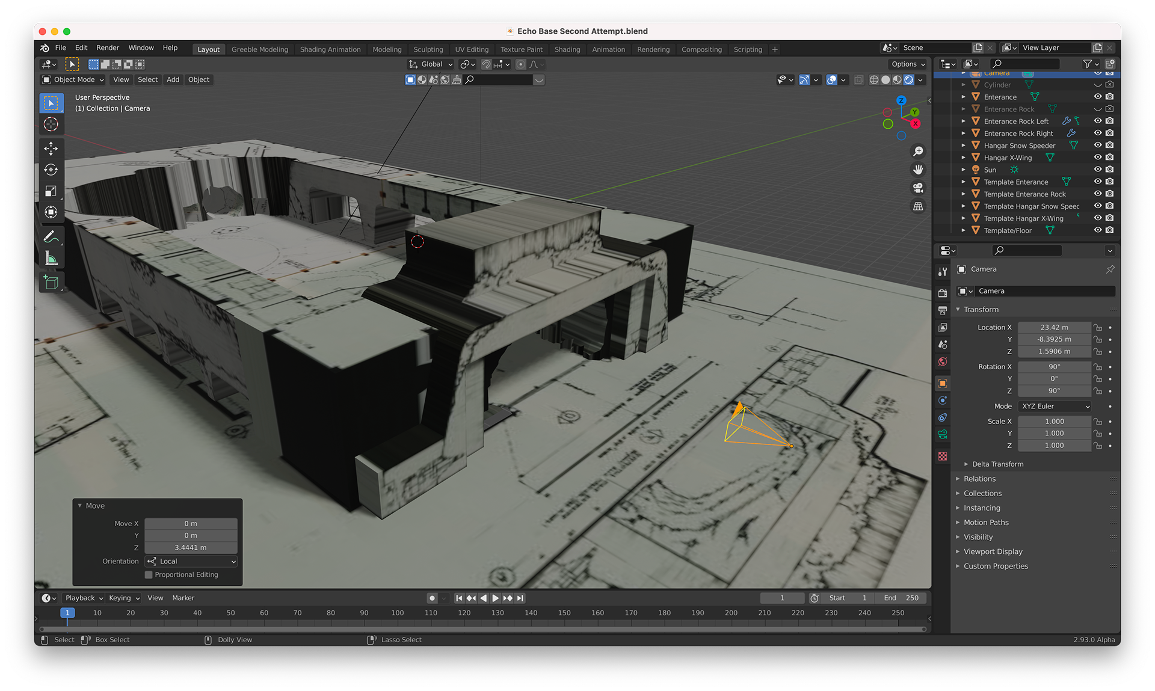Open Orientation Local dropdown in Move panel

[191, 562]
